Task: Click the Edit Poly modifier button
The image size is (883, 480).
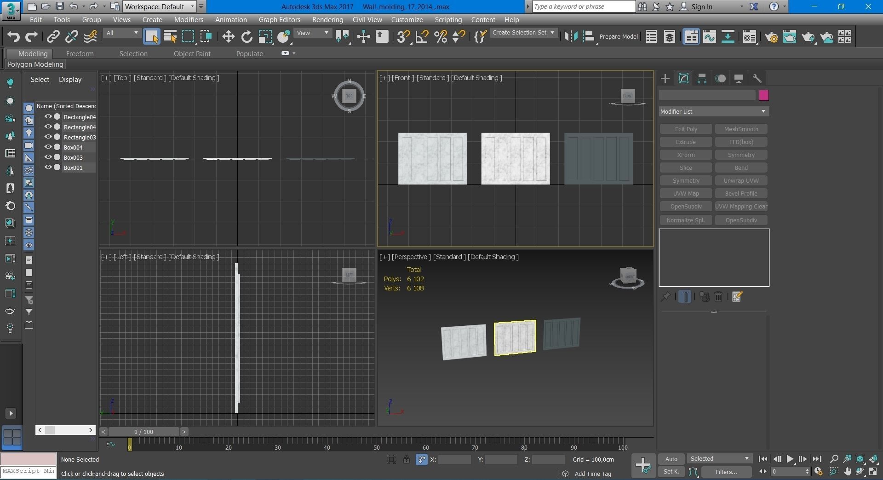Action: 686,129
